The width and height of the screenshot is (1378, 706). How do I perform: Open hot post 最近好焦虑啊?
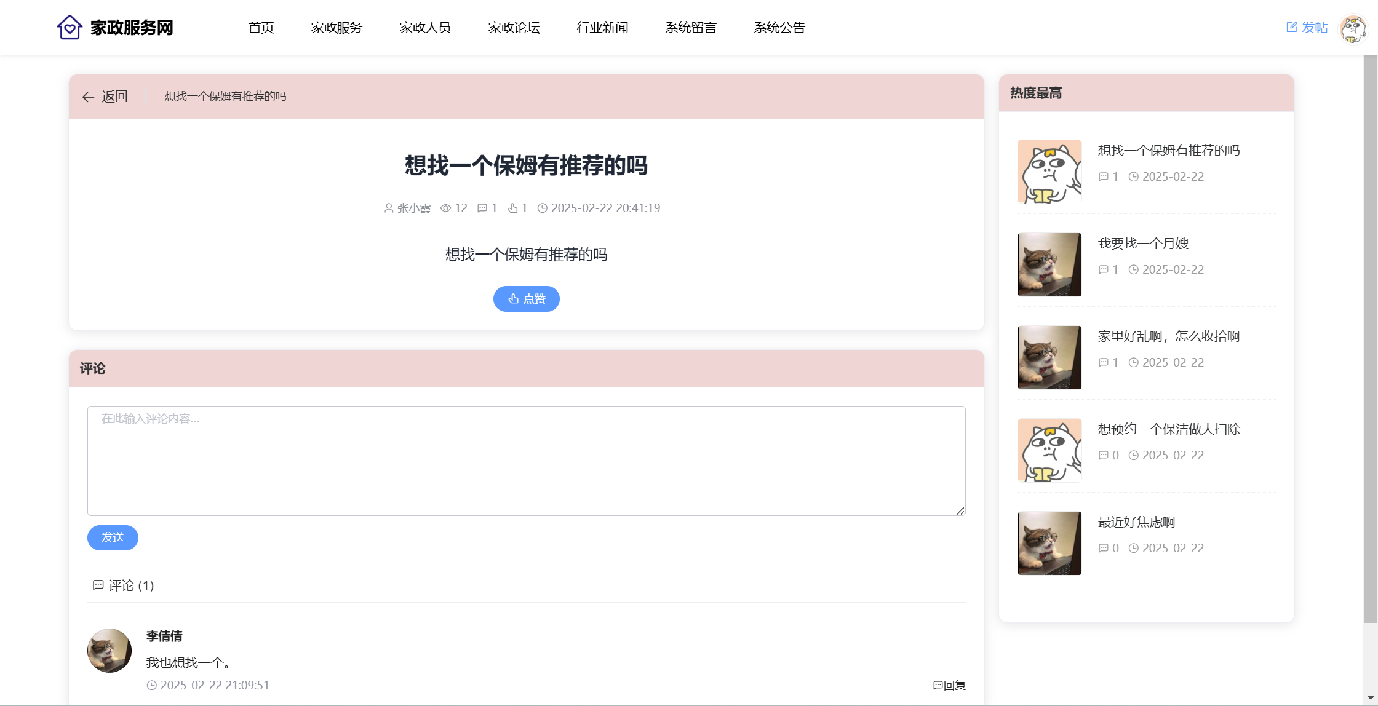pyautogui.click(x=1136, y=522)
